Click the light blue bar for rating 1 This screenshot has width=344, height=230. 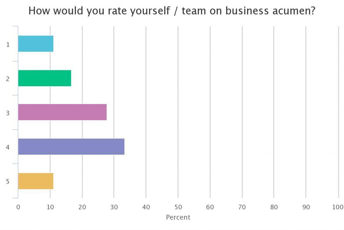pyautogui.click(x=36, y=44)
